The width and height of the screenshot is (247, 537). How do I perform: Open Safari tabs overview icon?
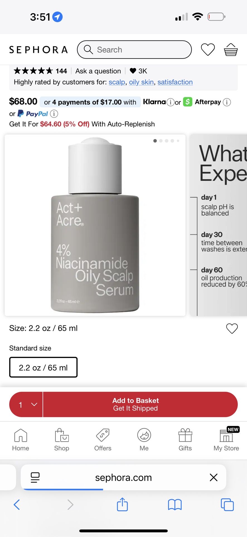pyautogui.click(x=227, y=505)
